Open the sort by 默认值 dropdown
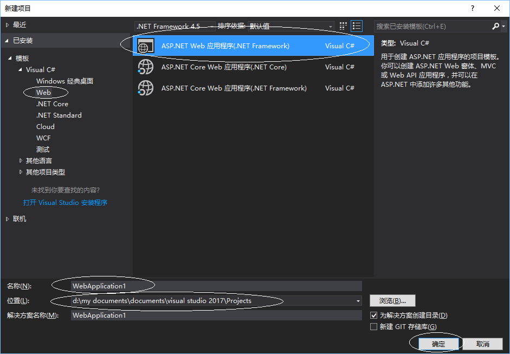510x354 pixels. pos(291,27)
